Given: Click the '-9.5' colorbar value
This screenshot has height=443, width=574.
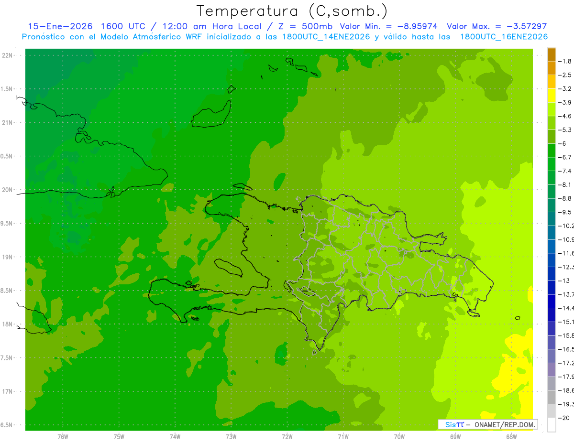Looking at the screenshot, I should click(565, 212).
